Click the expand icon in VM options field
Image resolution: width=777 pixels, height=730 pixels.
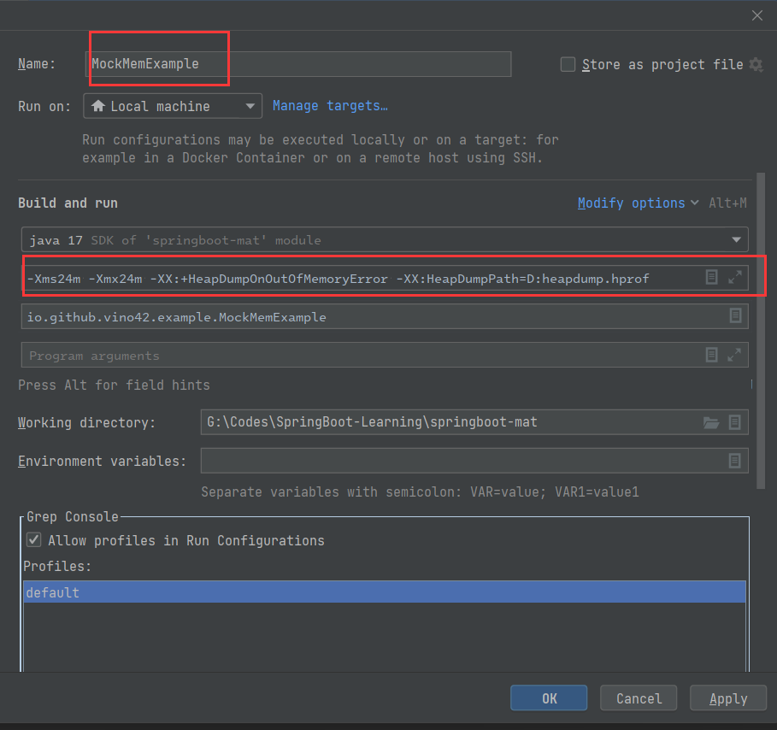(x=734, y=277)
